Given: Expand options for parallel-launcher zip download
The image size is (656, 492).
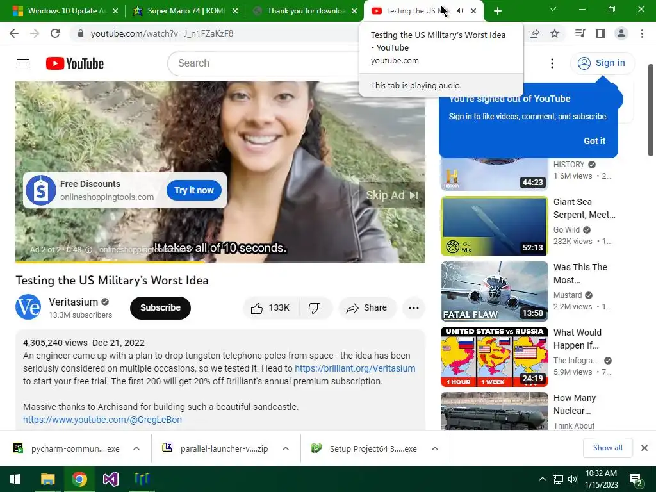Looking at the screenshot, I should point(286,448).
